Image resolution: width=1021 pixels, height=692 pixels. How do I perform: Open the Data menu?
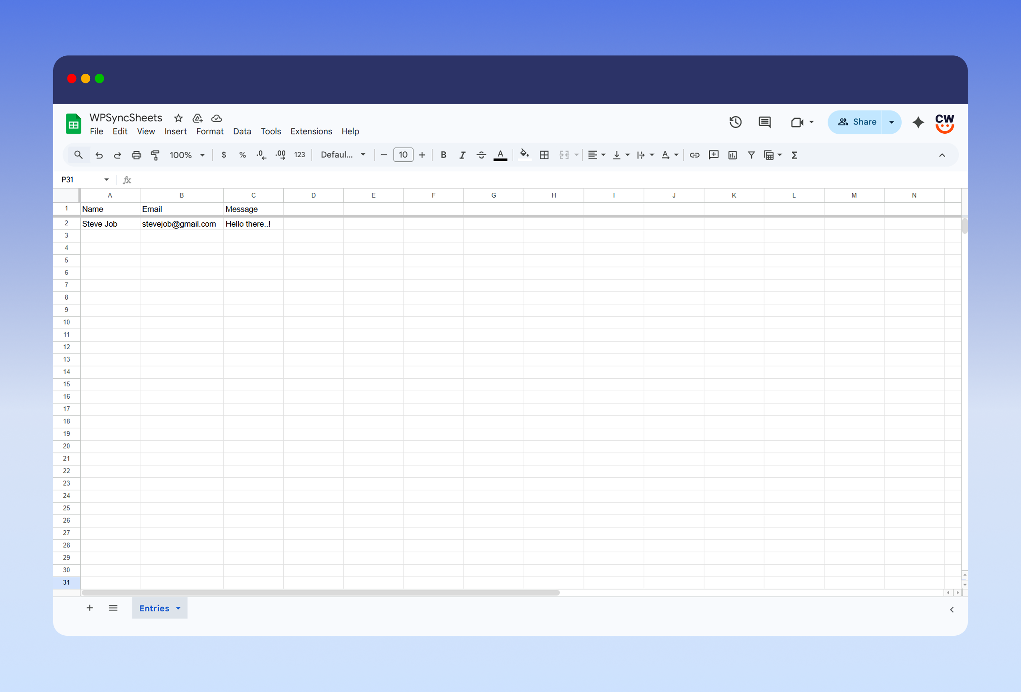click(242, 131)
